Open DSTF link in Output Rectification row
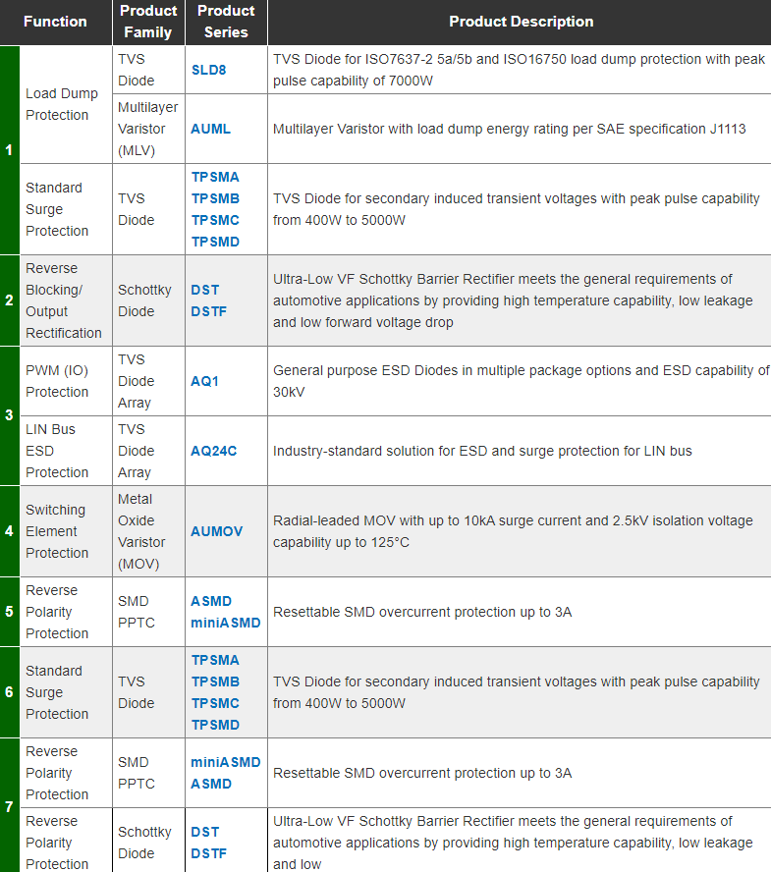The width and height of the screenshot is (771, 872). (x=209, y=311)
